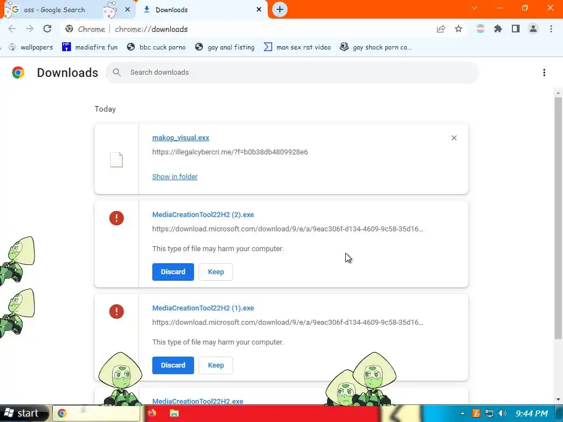Open the Start menu
This screenshot has width=563, height=422.
[x=24, y=413]
